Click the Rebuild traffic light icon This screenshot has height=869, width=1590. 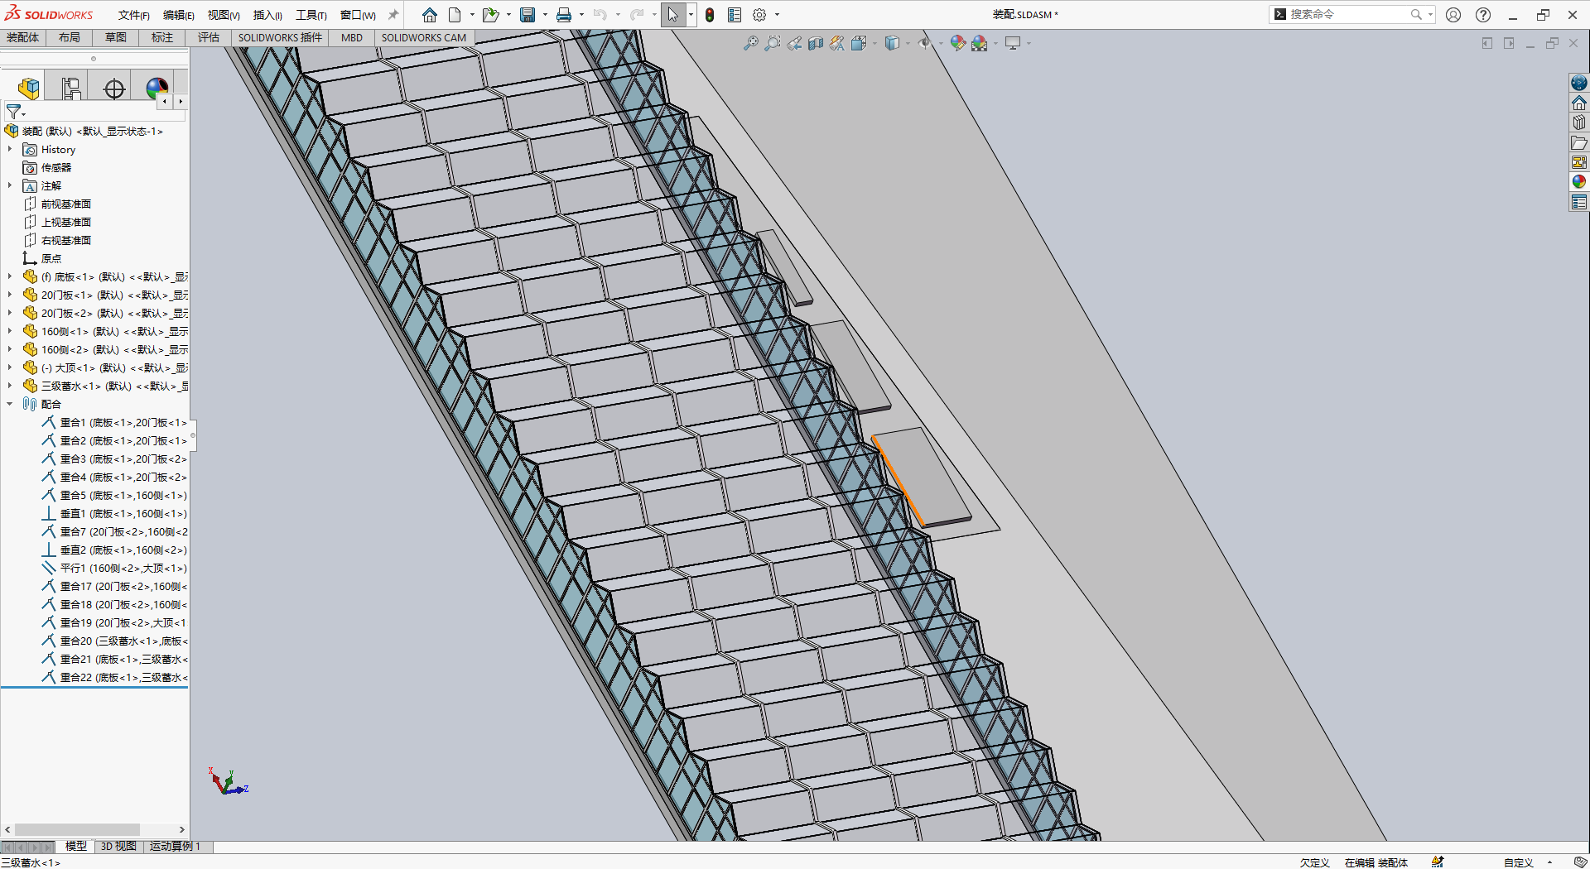(x=710, y=15)
